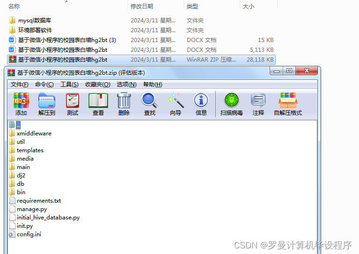Image resolution: width=359 pixels, height=254 pixels.
Task: Click the 扫描病毒 (Scan virus) icon
Action: click(x=232, y=100)
